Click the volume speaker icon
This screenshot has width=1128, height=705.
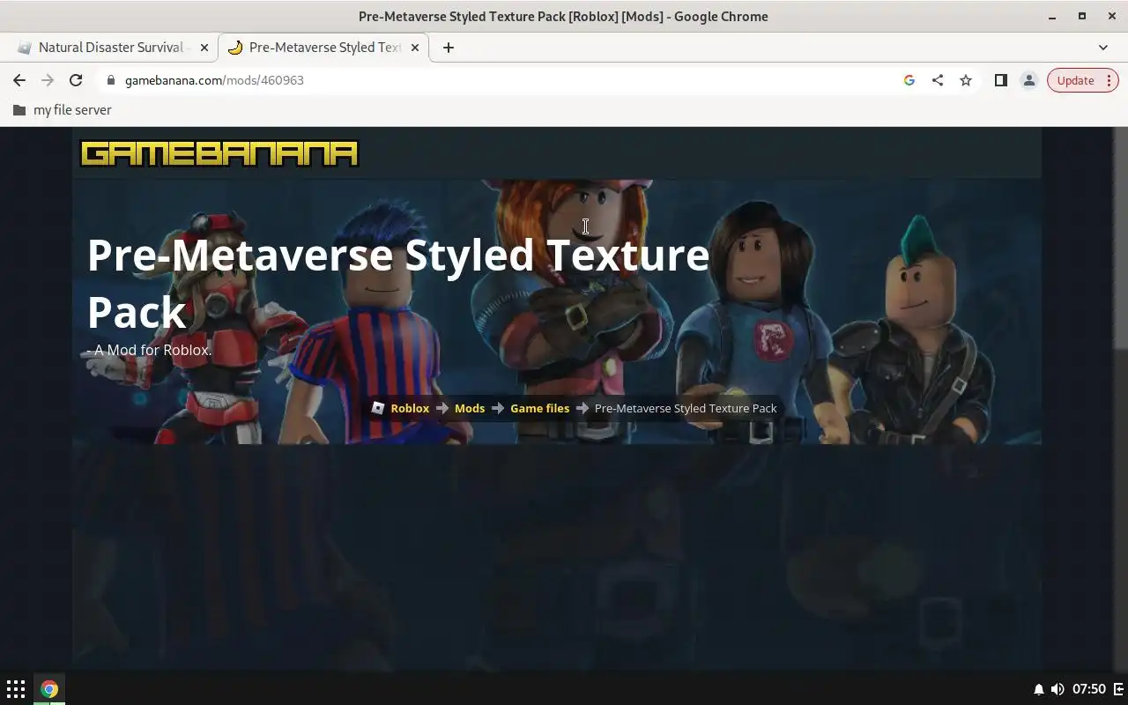pos(1057,689)
